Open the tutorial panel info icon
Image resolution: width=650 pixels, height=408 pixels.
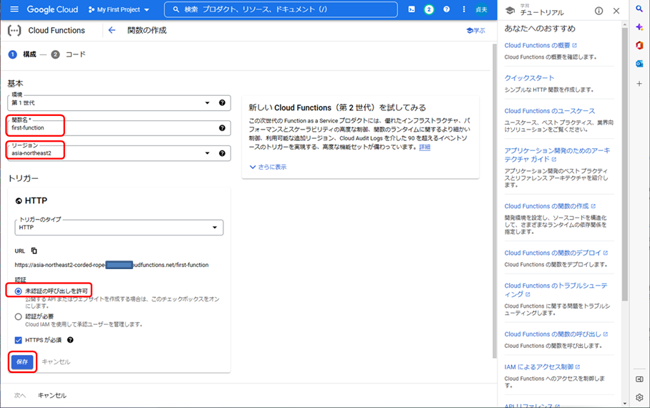pyautogui.click(x=598, y=11)
